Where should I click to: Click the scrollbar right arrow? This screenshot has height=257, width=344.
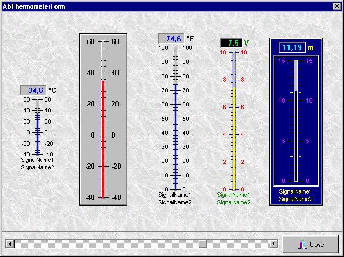click(x=274, y=244)
